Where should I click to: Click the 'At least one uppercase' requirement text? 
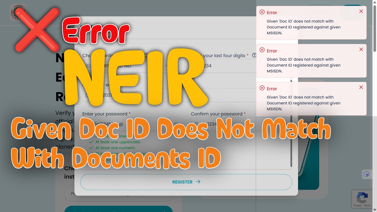pyautogui.click(x=118, y=142)
